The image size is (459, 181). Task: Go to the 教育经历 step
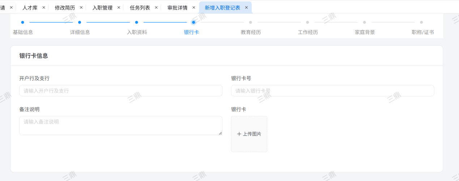251,32
